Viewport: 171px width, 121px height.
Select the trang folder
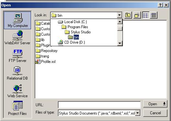point(42,56)
